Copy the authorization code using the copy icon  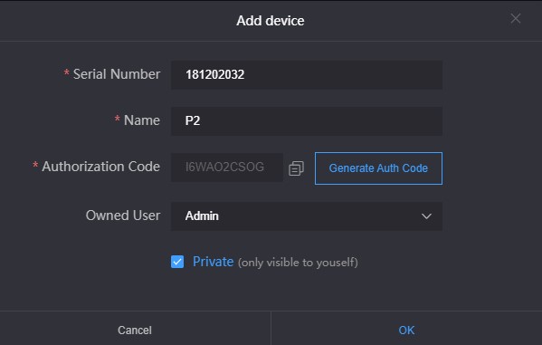pos(296,168)
